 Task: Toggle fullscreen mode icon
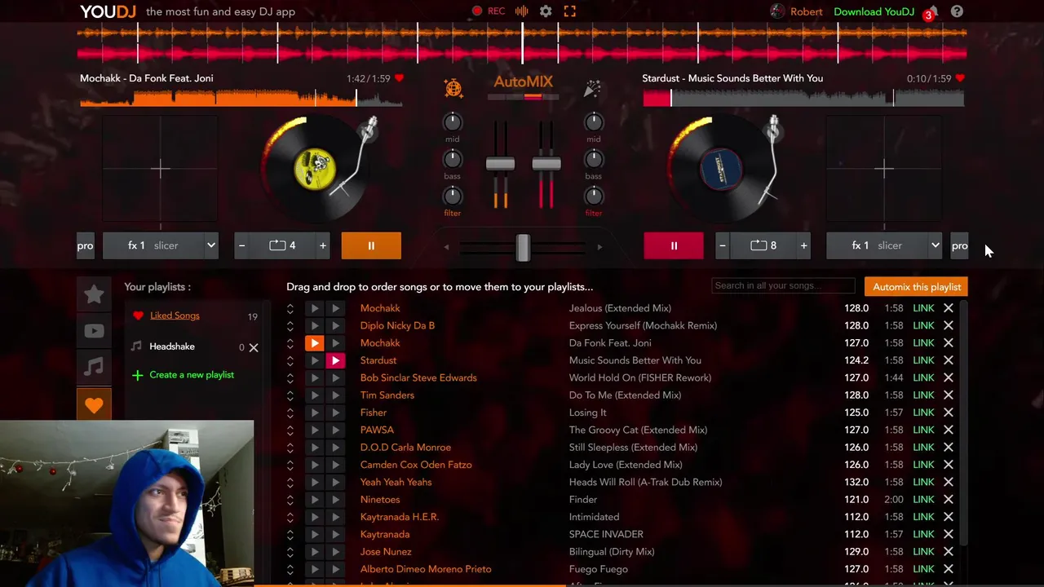tap(570, 11)
